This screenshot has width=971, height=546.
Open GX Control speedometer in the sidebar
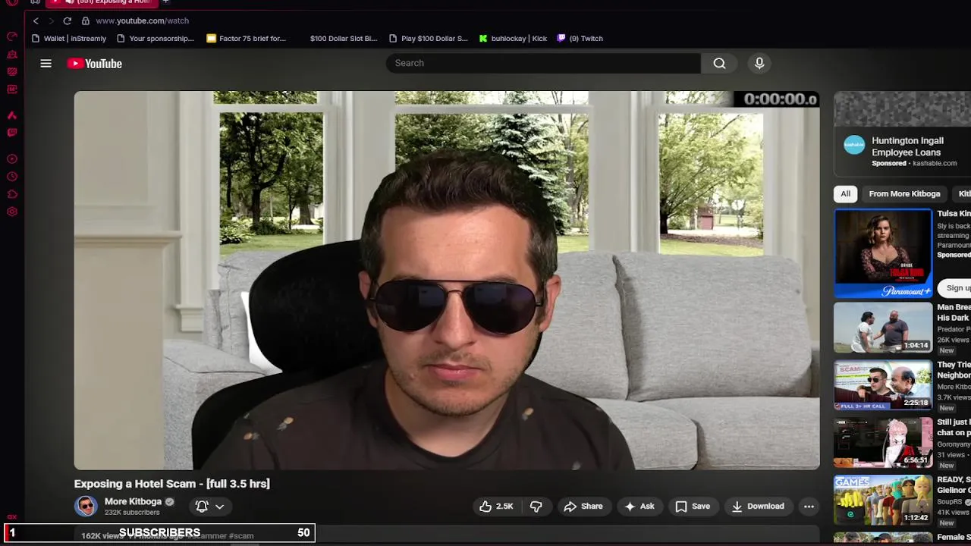tap(12, 36)
